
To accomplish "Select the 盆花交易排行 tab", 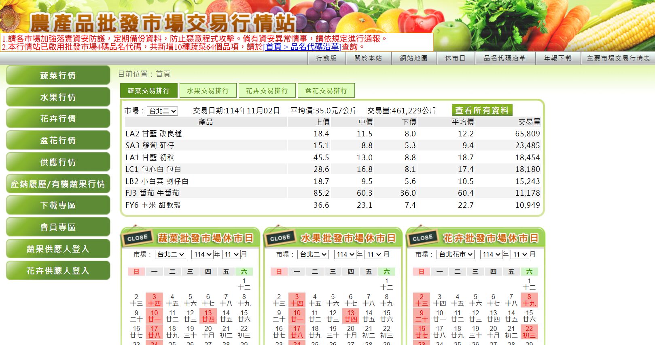I will tap(326, 91).
